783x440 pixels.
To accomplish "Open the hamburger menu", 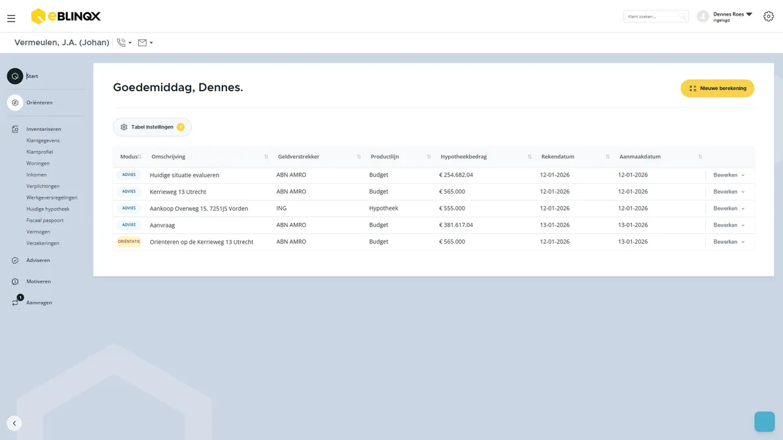I will pyautogui.click(x=11, y=18).
